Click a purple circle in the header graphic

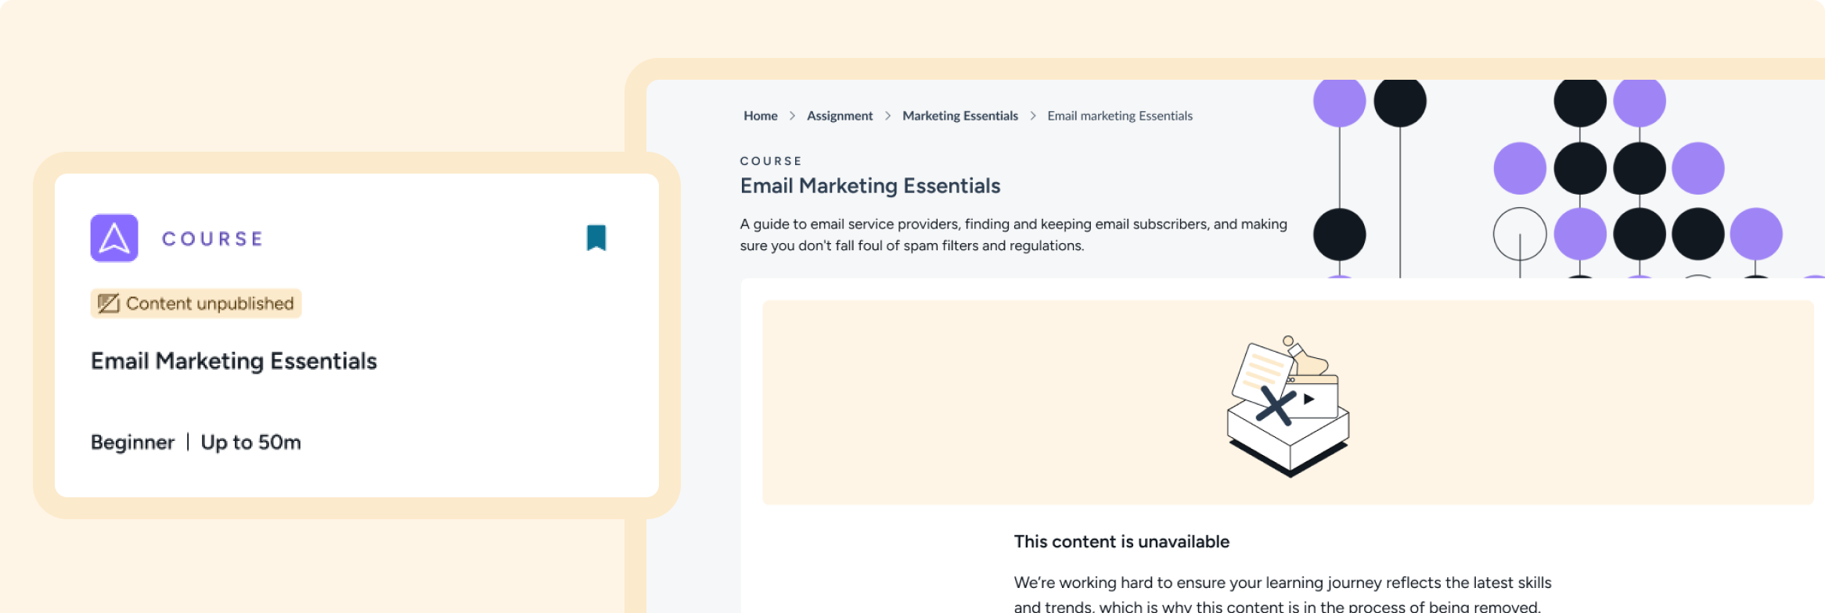point(1340,101)
